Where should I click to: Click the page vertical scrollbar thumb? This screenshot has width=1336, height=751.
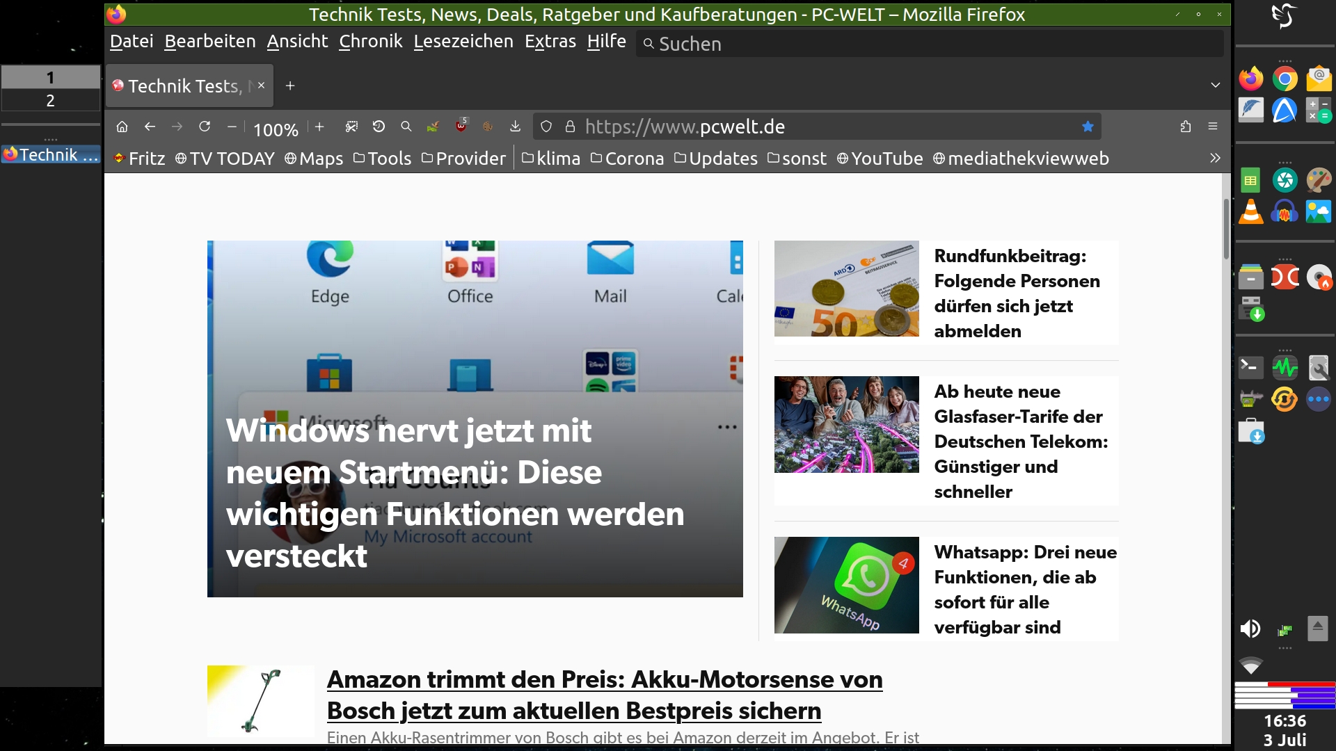coord(1226,229)
